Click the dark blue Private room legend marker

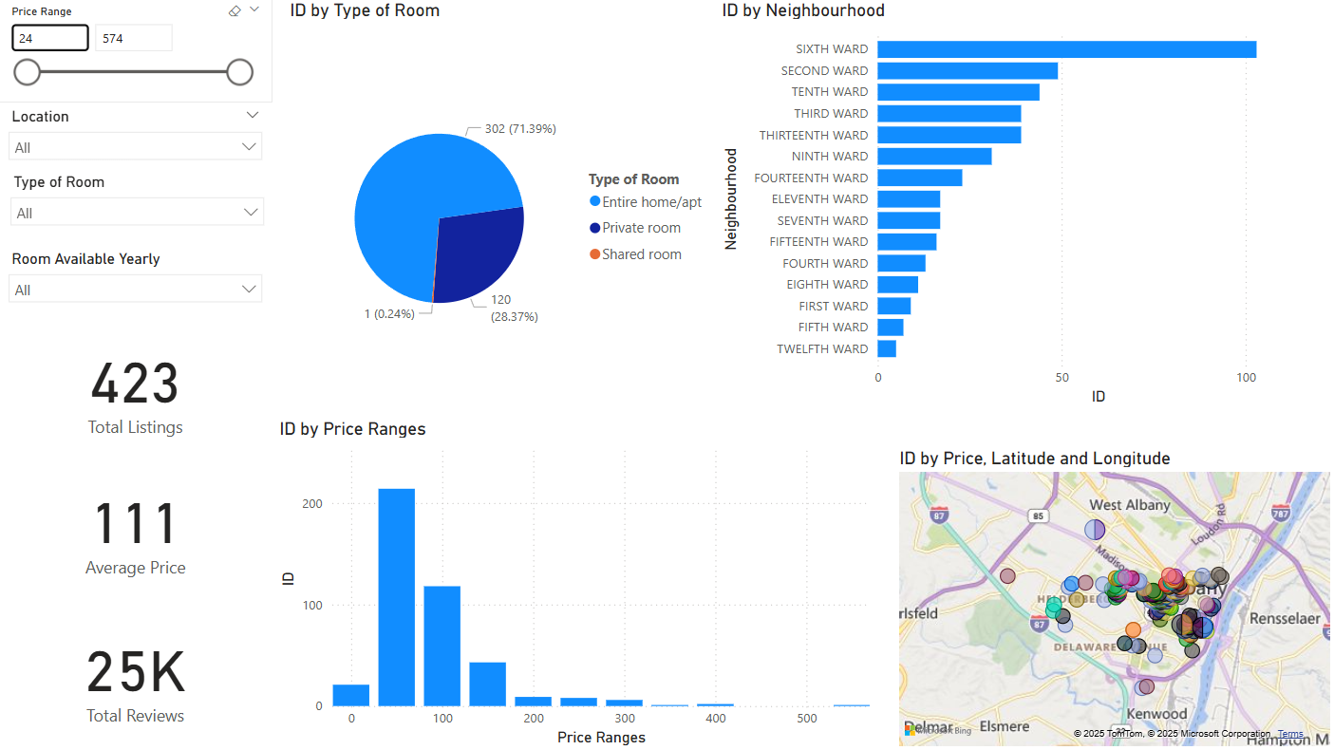click(594, 228)
